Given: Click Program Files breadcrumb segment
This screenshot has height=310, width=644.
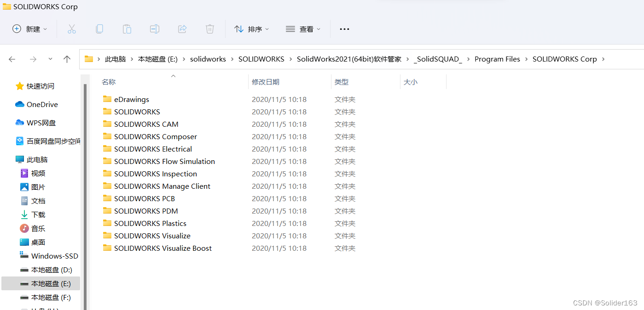Looking at the screenshot, I should 497,59.
